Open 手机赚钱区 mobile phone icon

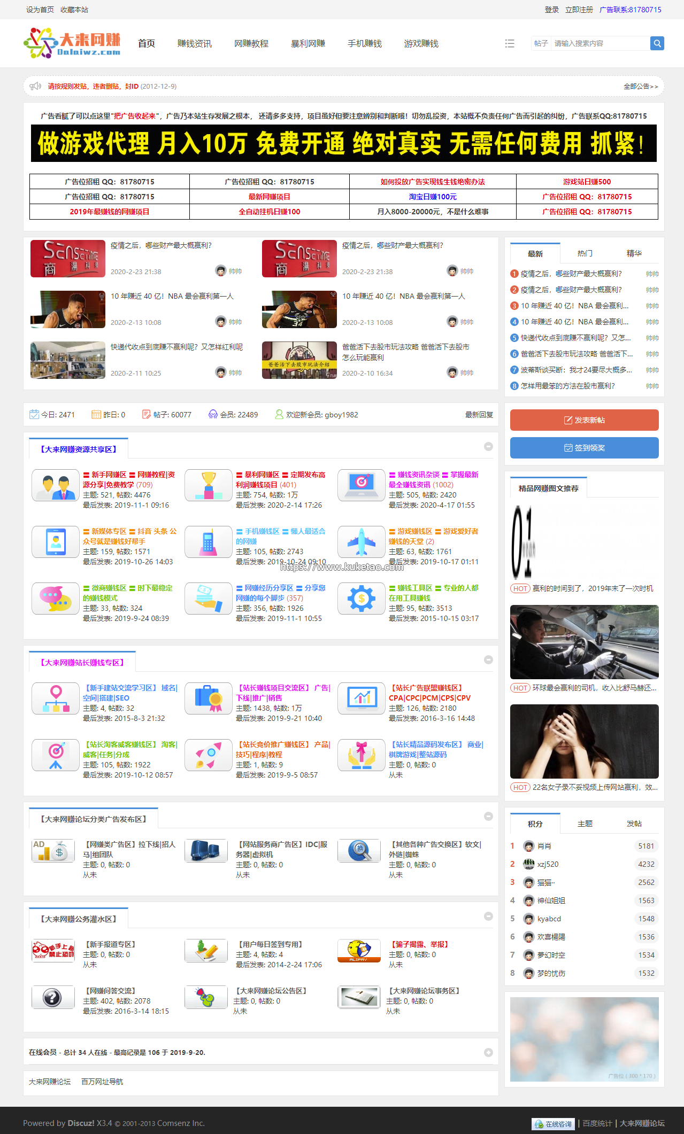click(x=209, y=541)
